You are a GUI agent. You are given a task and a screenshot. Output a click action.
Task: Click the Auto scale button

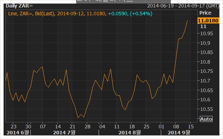206,119
